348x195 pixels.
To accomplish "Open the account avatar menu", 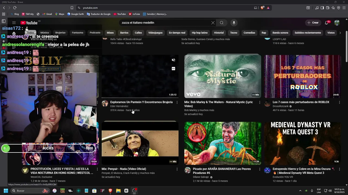I will [337, 23].
